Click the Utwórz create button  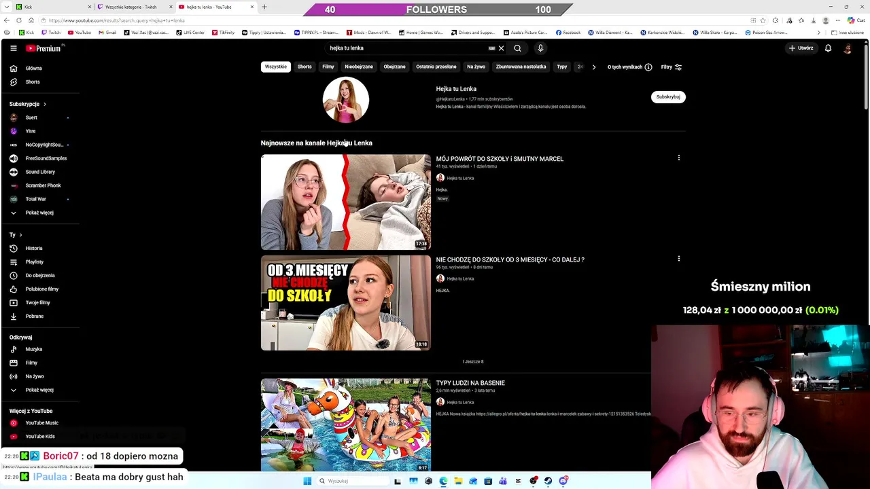(x=801, y=48)
